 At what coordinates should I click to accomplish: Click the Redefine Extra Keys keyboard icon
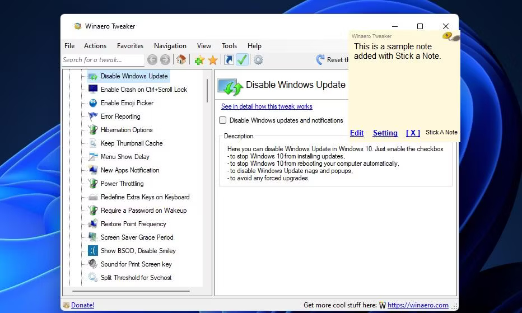(x=93, y=197)
